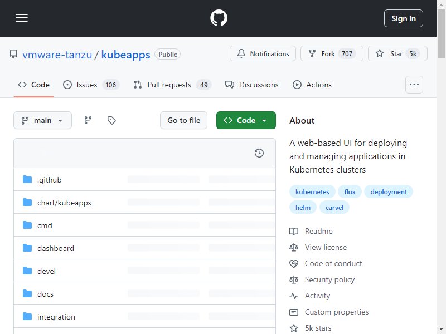Open the devel folder
The image size is (446, 334).
pyautogui.click(x=47, y=271)
